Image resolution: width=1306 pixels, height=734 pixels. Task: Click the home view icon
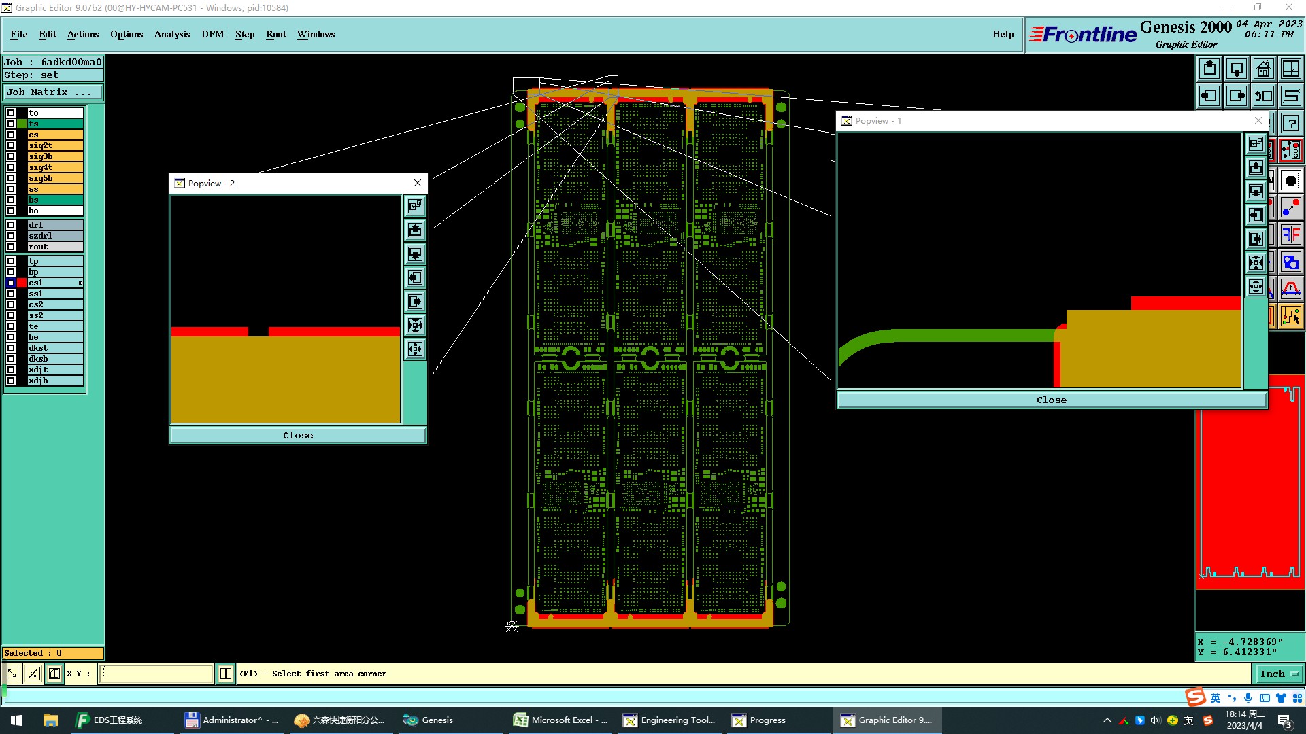tap(1264, 69)
